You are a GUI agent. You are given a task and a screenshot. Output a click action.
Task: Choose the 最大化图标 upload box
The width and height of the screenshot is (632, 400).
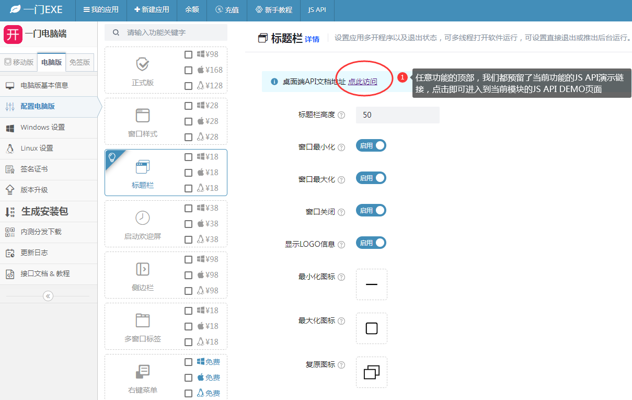pos(372,328)
